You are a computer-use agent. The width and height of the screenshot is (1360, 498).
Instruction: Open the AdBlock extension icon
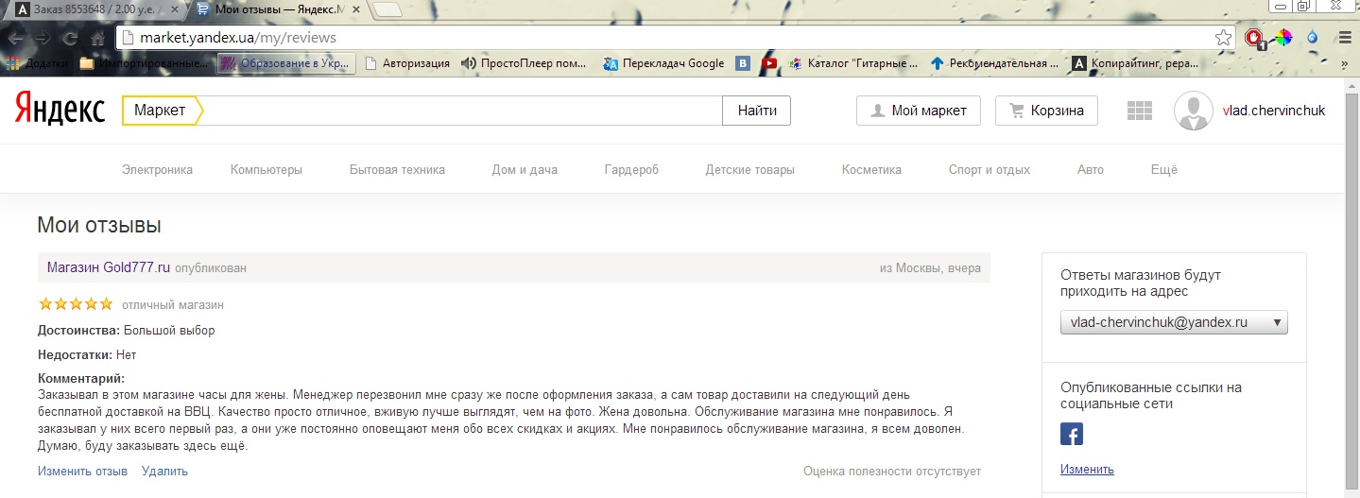(1255, 38)
